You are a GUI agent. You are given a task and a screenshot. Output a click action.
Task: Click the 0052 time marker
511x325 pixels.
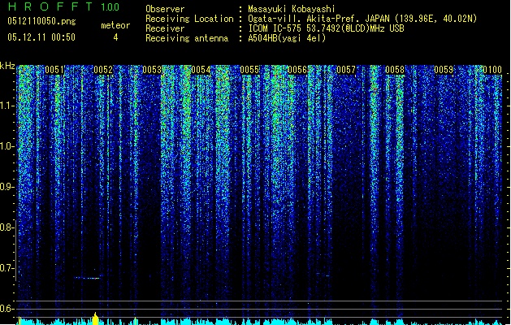pyautogui.click(x=103, y=70)
